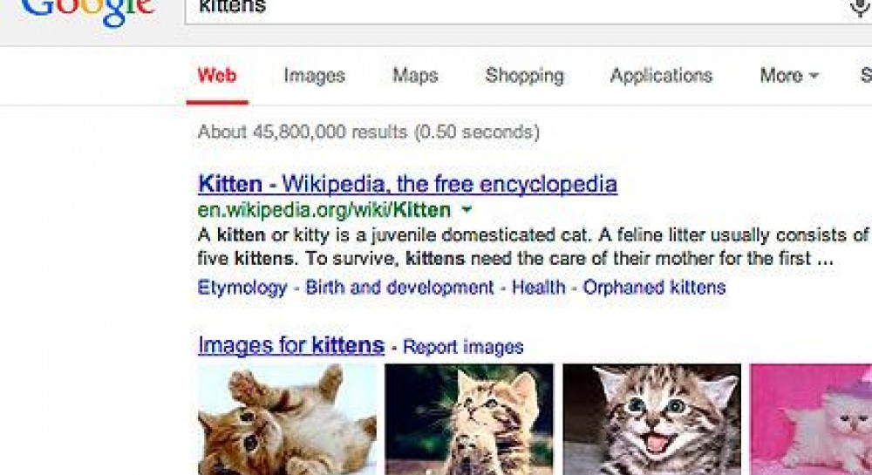Viewport: 872px width, 475px height.
Task: Click the microphone voice search icon
Action: tap(860, 7)
